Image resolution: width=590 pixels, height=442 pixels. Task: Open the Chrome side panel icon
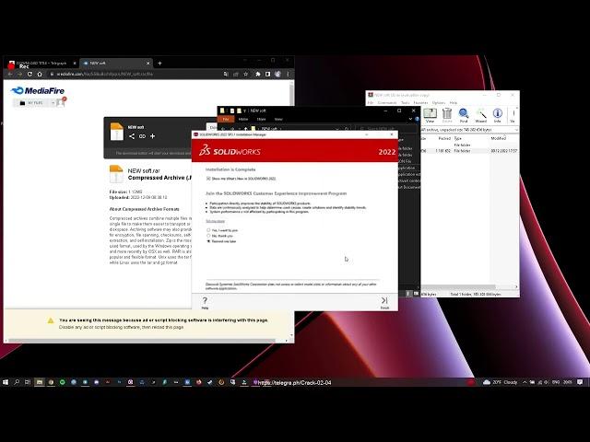click(x=267, y=74)
